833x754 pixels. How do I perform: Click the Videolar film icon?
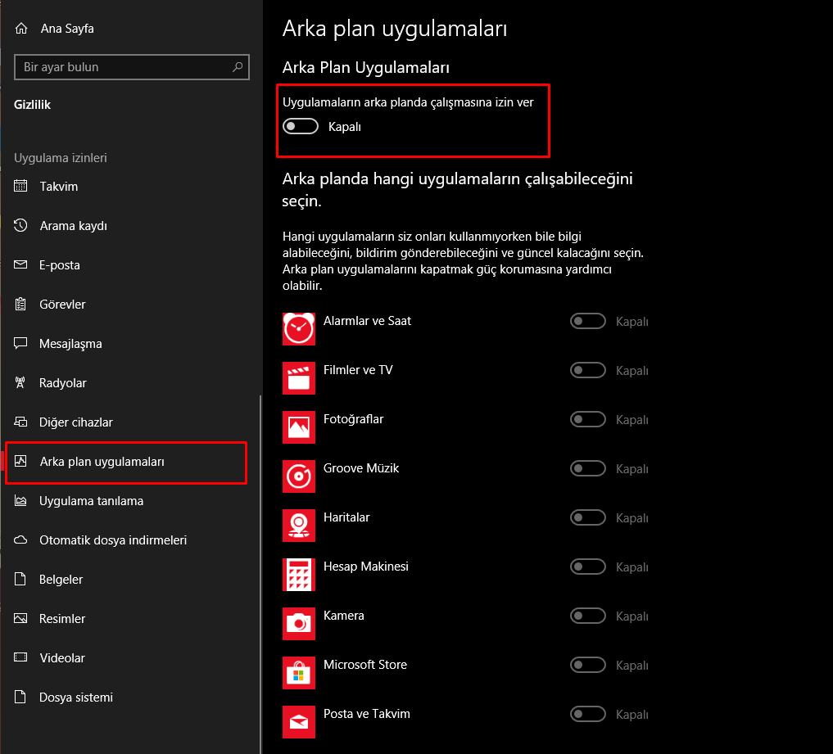pyautogui.click(x=20, y=657)
